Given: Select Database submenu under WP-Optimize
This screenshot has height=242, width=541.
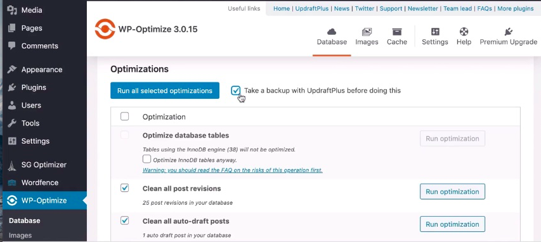Looking at the screenshot, I should tap(25, 220).
